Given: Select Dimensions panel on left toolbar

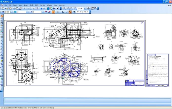Looking at the screenshot, I should 2,18.
